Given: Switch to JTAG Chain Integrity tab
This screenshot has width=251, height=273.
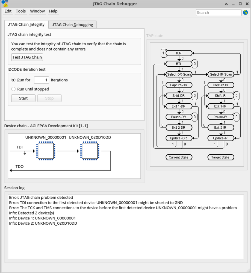Looking at the screenshot, I should (26, 24).
